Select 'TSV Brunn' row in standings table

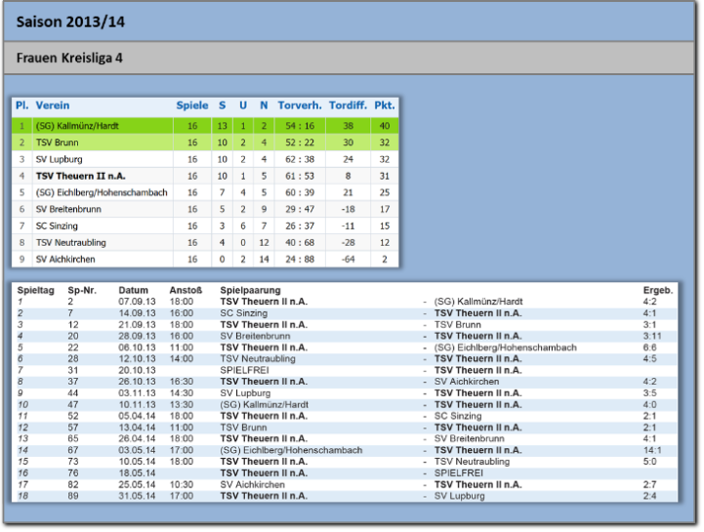(x=205, y=143)
